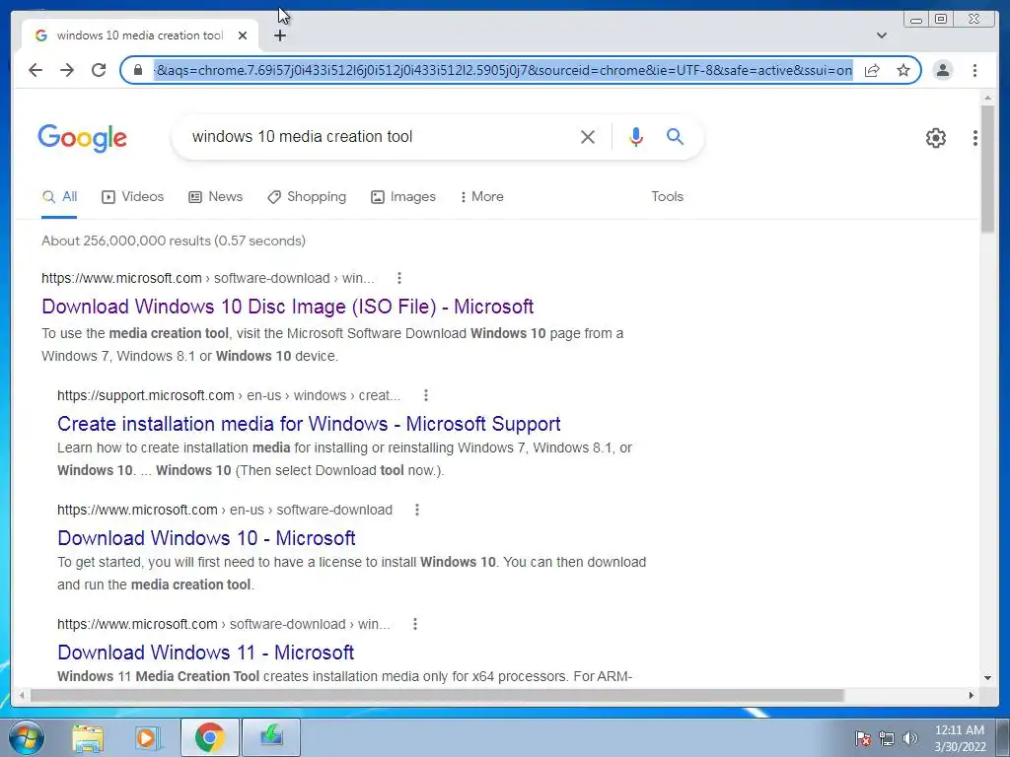Open the Shopping results tab
Viewport: 1010px width, 757px height.
click(x=307, y=197)
